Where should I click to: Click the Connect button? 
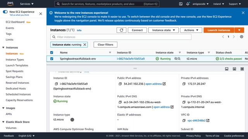(x=137, y=30)
